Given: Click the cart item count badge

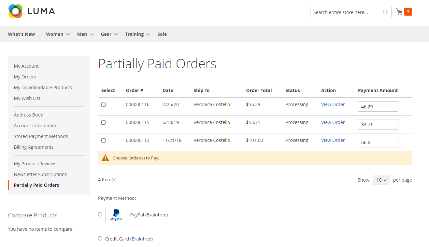Looking at the screenshot, I should click(408, 12).
